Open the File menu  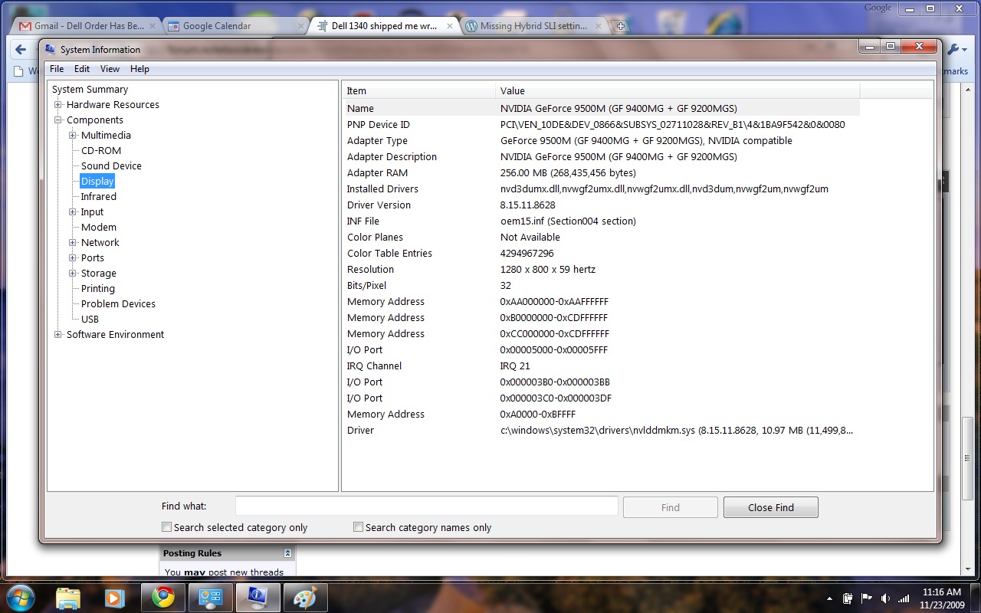tap(57, 69)
